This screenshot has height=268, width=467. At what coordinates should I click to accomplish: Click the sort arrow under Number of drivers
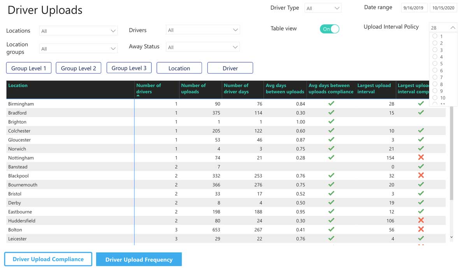138,96
